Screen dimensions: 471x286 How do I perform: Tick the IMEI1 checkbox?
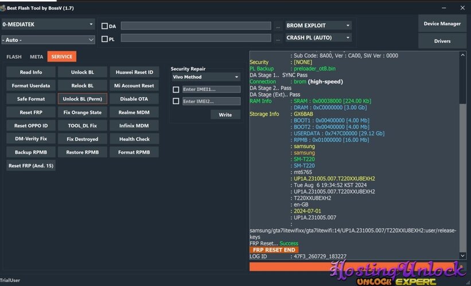tap(176, 89)
